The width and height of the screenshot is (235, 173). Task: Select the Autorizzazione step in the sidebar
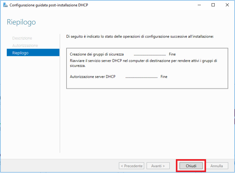[x=25, y=45]
